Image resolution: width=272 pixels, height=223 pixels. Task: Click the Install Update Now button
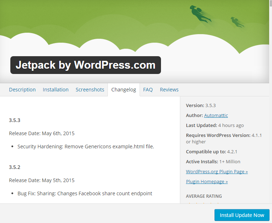242,215
